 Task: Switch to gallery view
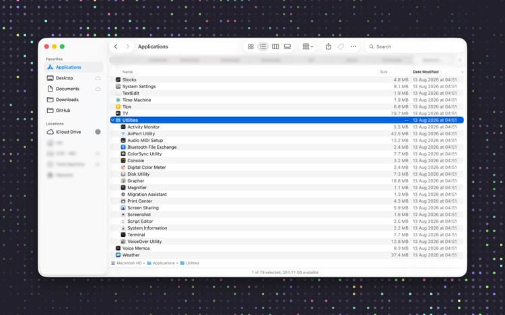coord(288,46)
